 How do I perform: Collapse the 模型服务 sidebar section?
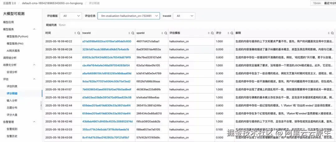(x=34, y=29)
